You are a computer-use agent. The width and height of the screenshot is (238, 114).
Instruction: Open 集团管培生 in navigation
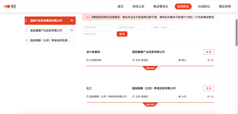coord(161,7)
